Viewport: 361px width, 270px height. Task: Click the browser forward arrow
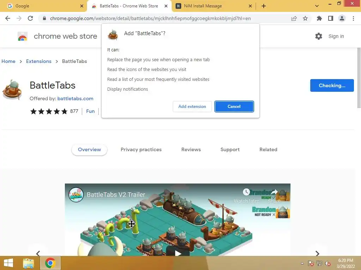19,18
